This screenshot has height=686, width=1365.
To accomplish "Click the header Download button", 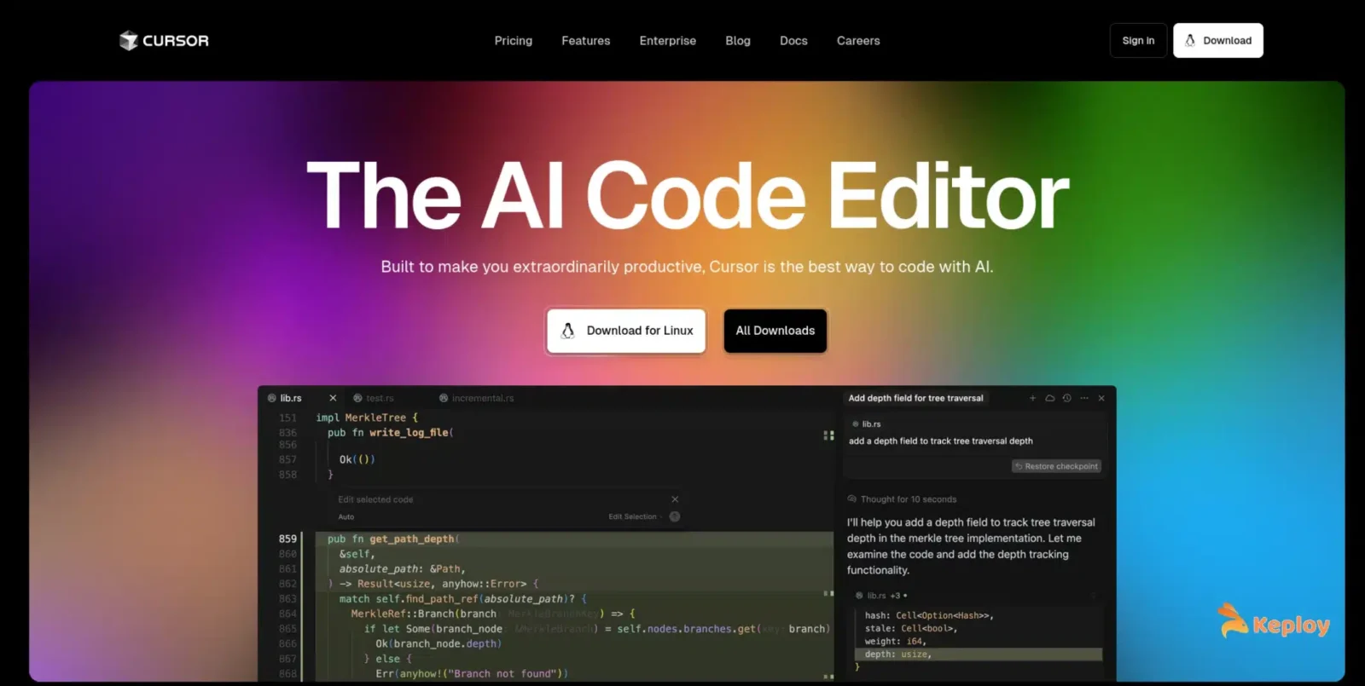I will [x=1218, y=40].
